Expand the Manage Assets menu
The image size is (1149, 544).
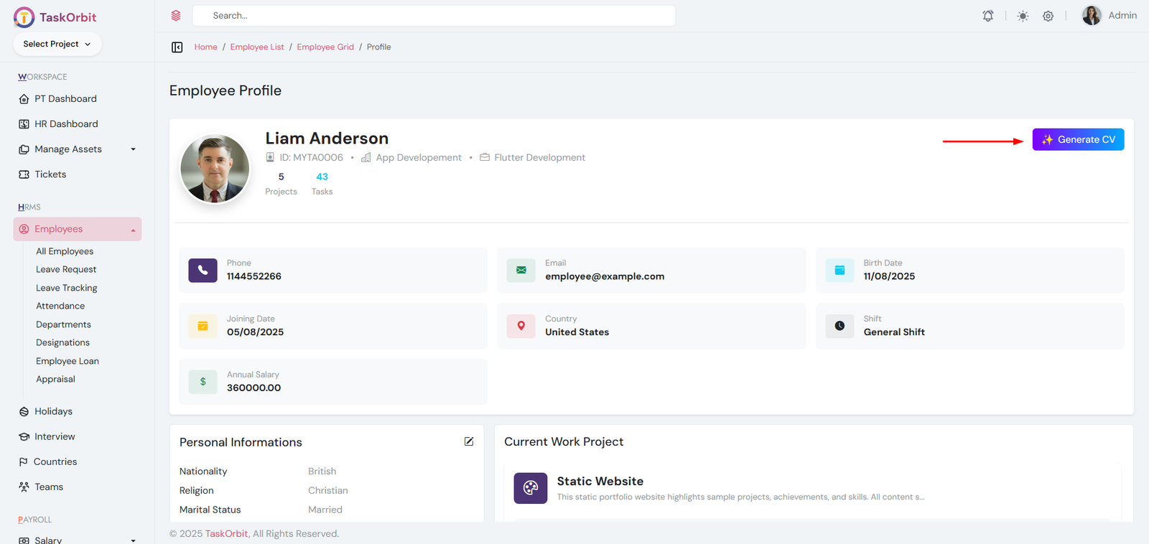tap(133, 149)
